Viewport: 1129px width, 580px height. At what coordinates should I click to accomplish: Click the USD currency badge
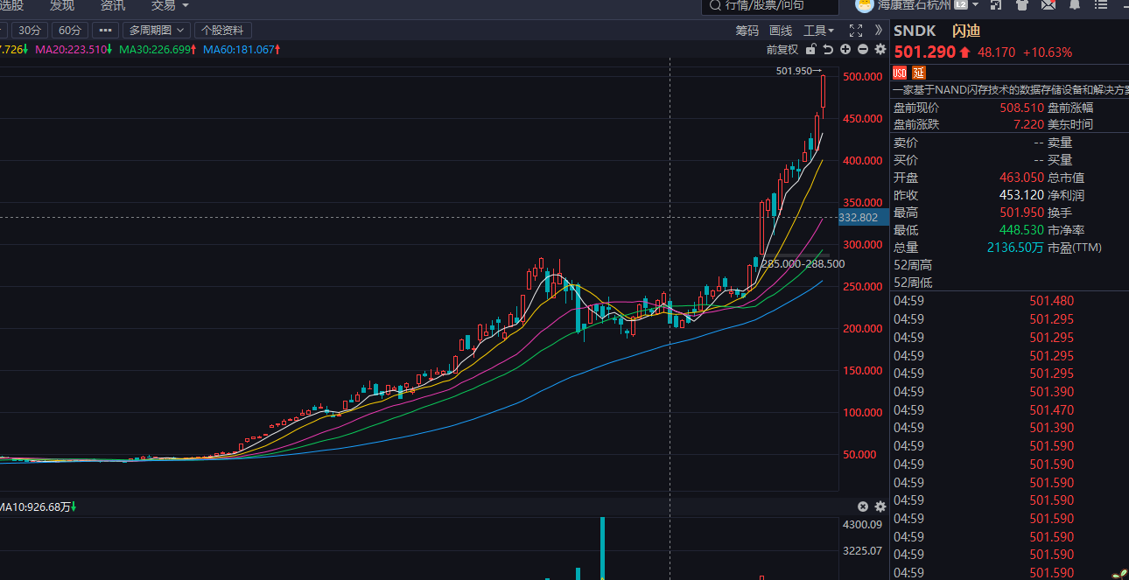(900, 73)
